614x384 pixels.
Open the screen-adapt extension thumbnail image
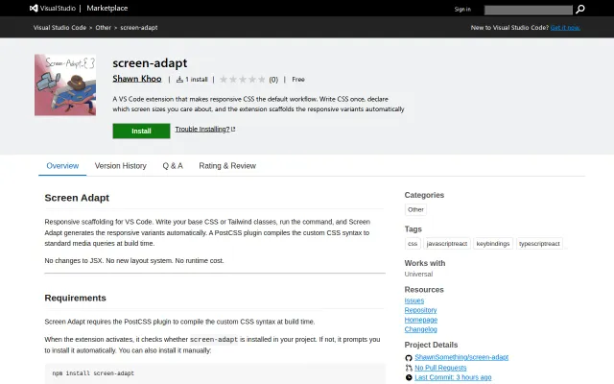click(x=65, y=85)
